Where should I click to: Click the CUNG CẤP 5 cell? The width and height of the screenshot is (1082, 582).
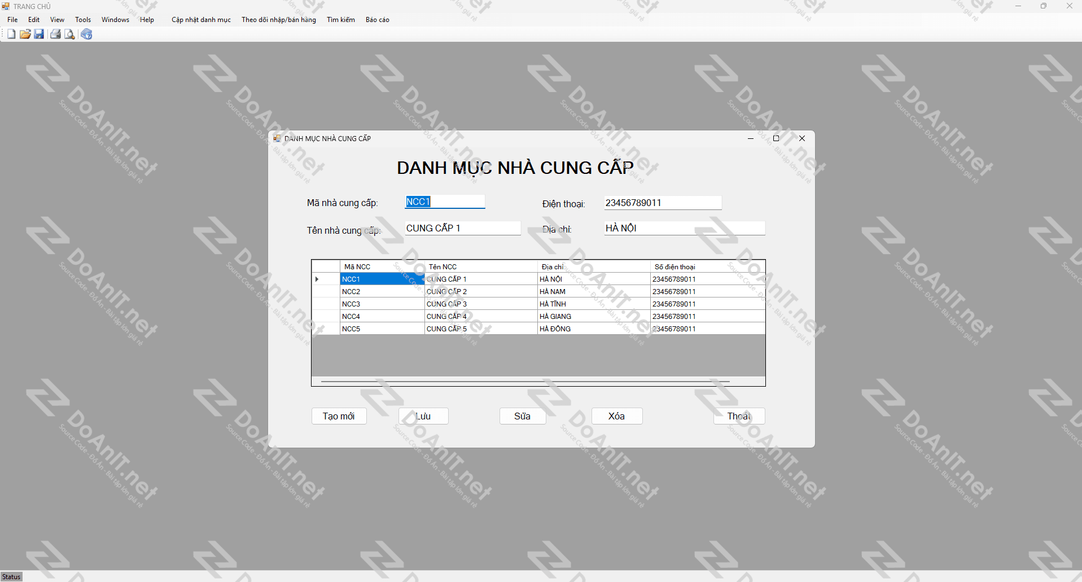(481, 329)
